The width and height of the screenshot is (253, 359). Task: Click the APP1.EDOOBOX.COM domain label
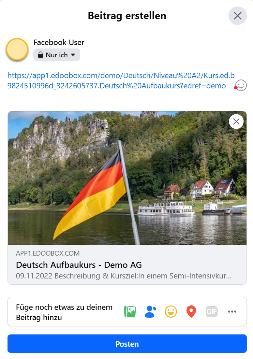tap(48, 254)
